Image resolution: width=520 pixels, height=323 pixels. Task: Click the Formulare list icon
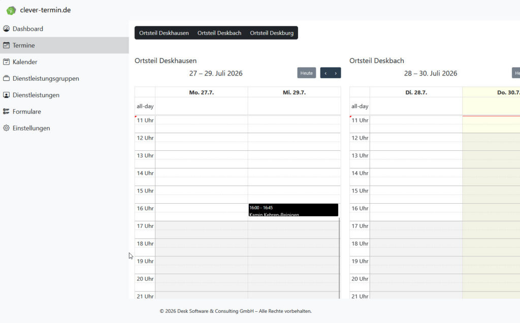(6, 111)
